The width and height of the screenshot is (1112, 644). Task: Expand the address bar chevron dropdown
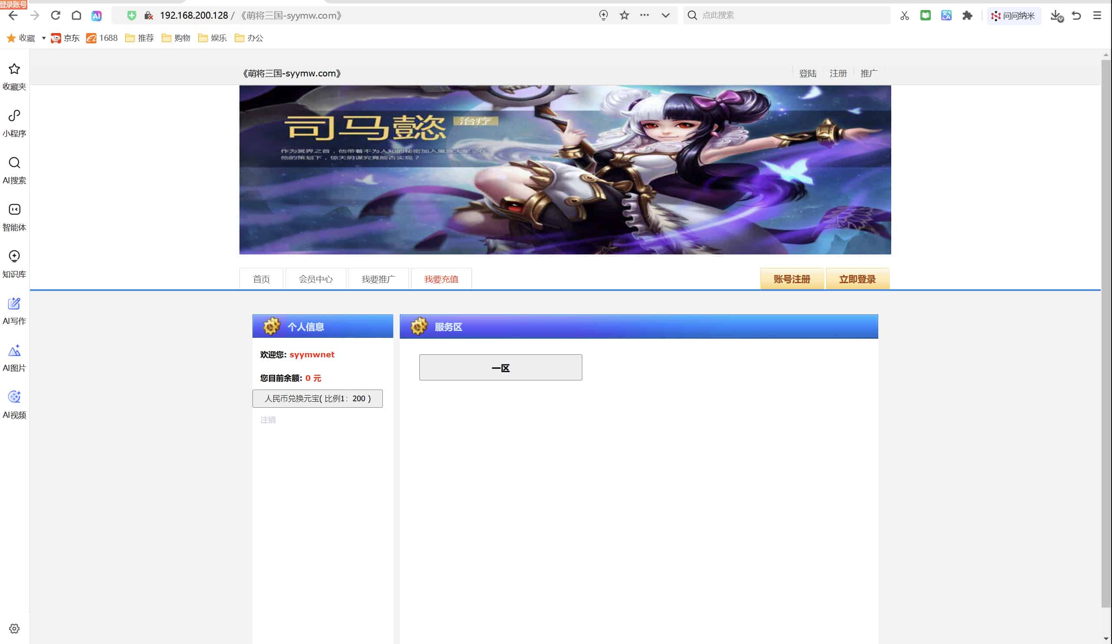tap(665, 16)
